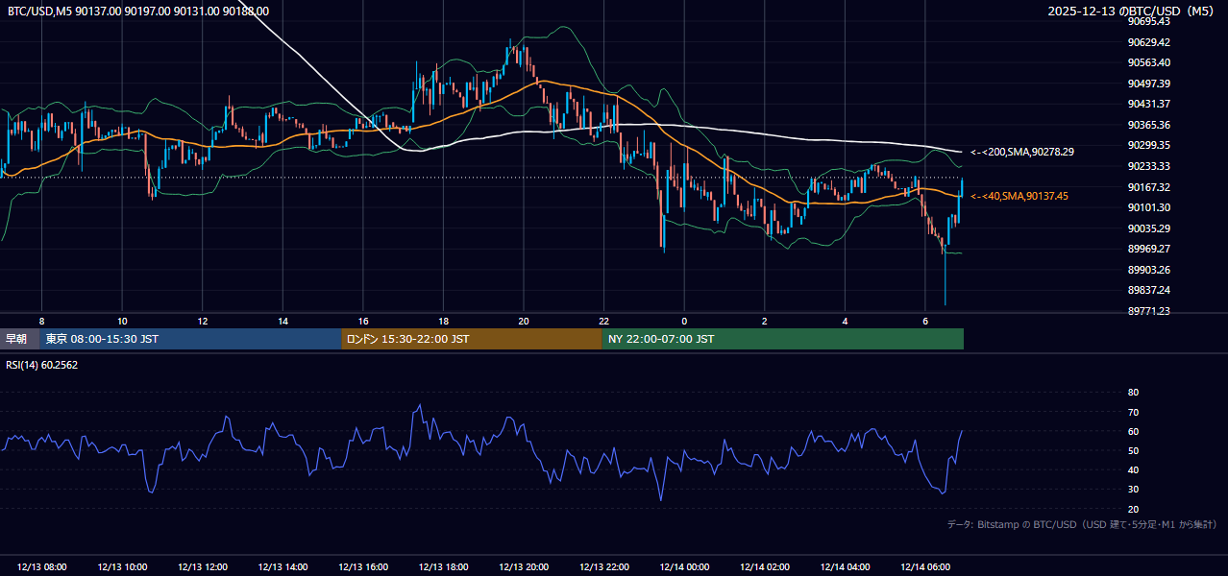Click the BTC/USD,M5 OHLC header text

[x=138, y=11]
